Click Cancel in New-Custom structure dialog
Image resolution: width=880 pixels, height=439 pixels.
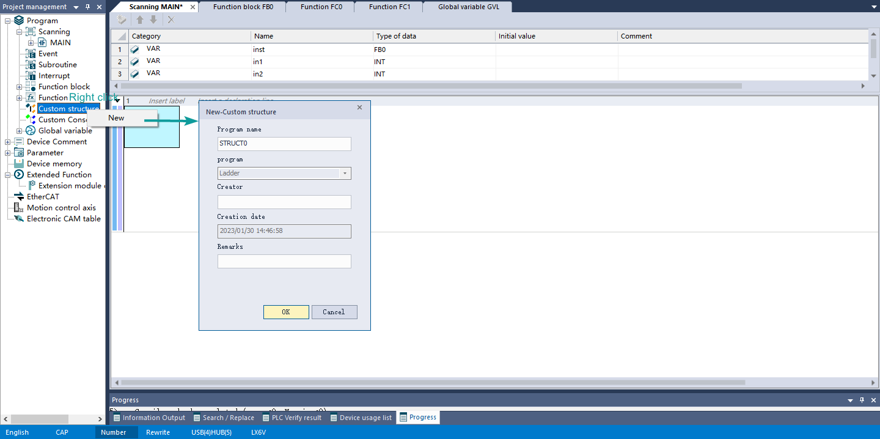point(334,312)
